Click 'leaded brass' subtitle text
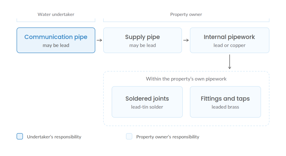 [225, 107]
